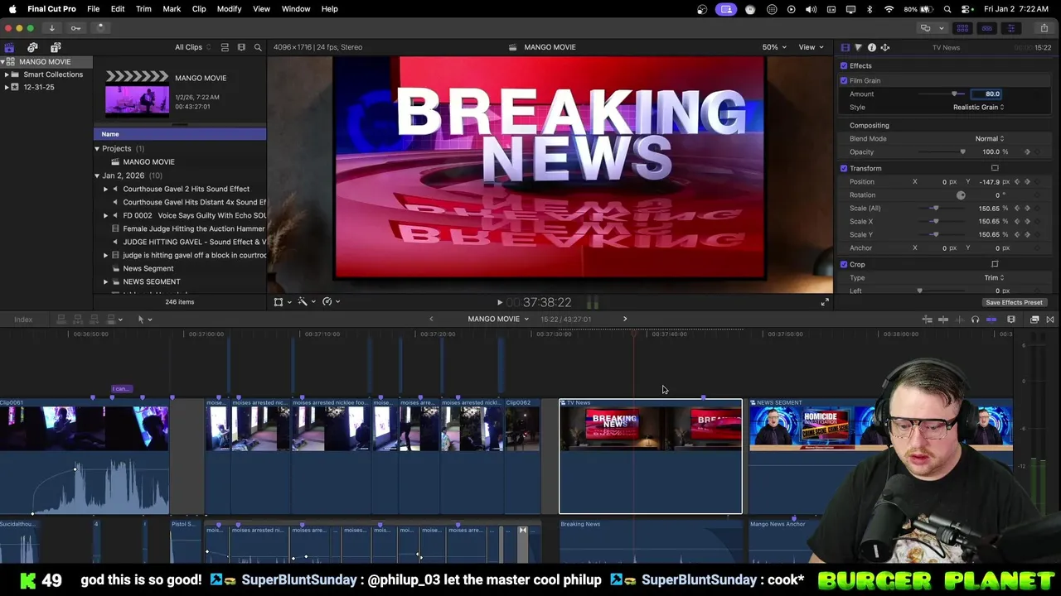Toggle snapping in the timeline
1061x596 pixels.
coord(991,320)
